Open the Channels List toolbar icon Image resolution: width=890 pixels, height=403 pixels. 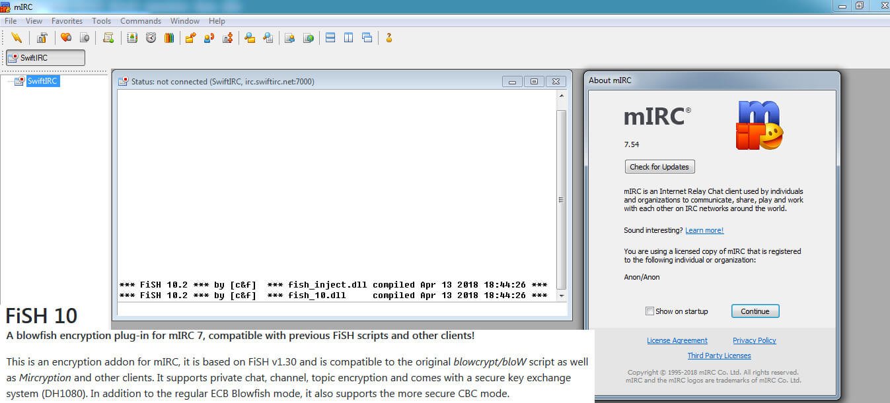[x=85, y=38]
